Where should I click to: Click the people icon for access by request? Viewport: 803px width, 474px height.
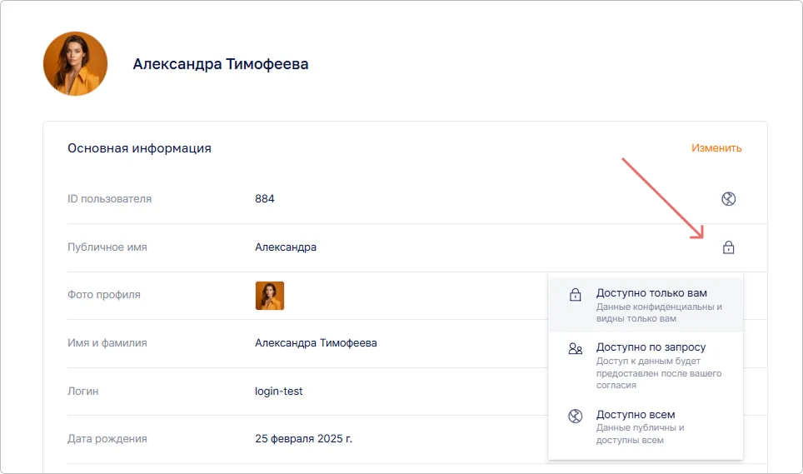(x=575, y=349)
